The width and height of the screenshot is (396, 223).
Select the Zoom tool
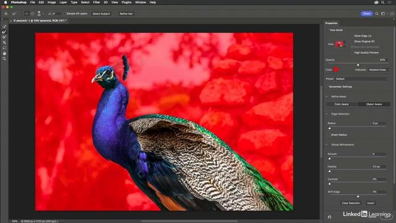[x=4, y=59]
